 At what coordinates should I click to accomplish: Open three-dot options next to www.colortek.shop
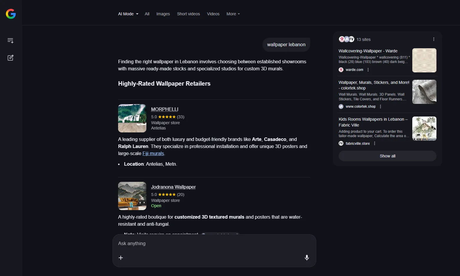380,107
